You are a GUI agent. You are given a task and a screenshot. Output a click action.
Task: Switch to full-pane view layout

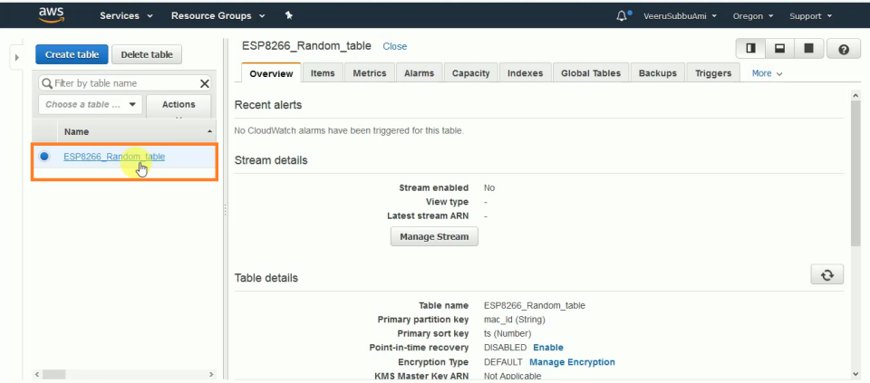pyautogui.click(x=809, y=49)
